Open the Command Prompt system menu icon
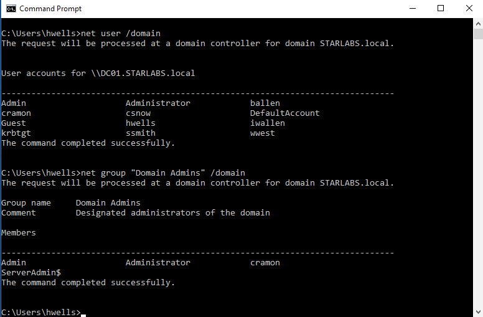 10,9
